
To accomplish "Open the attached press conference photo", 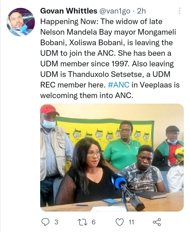I will point(112,157).
